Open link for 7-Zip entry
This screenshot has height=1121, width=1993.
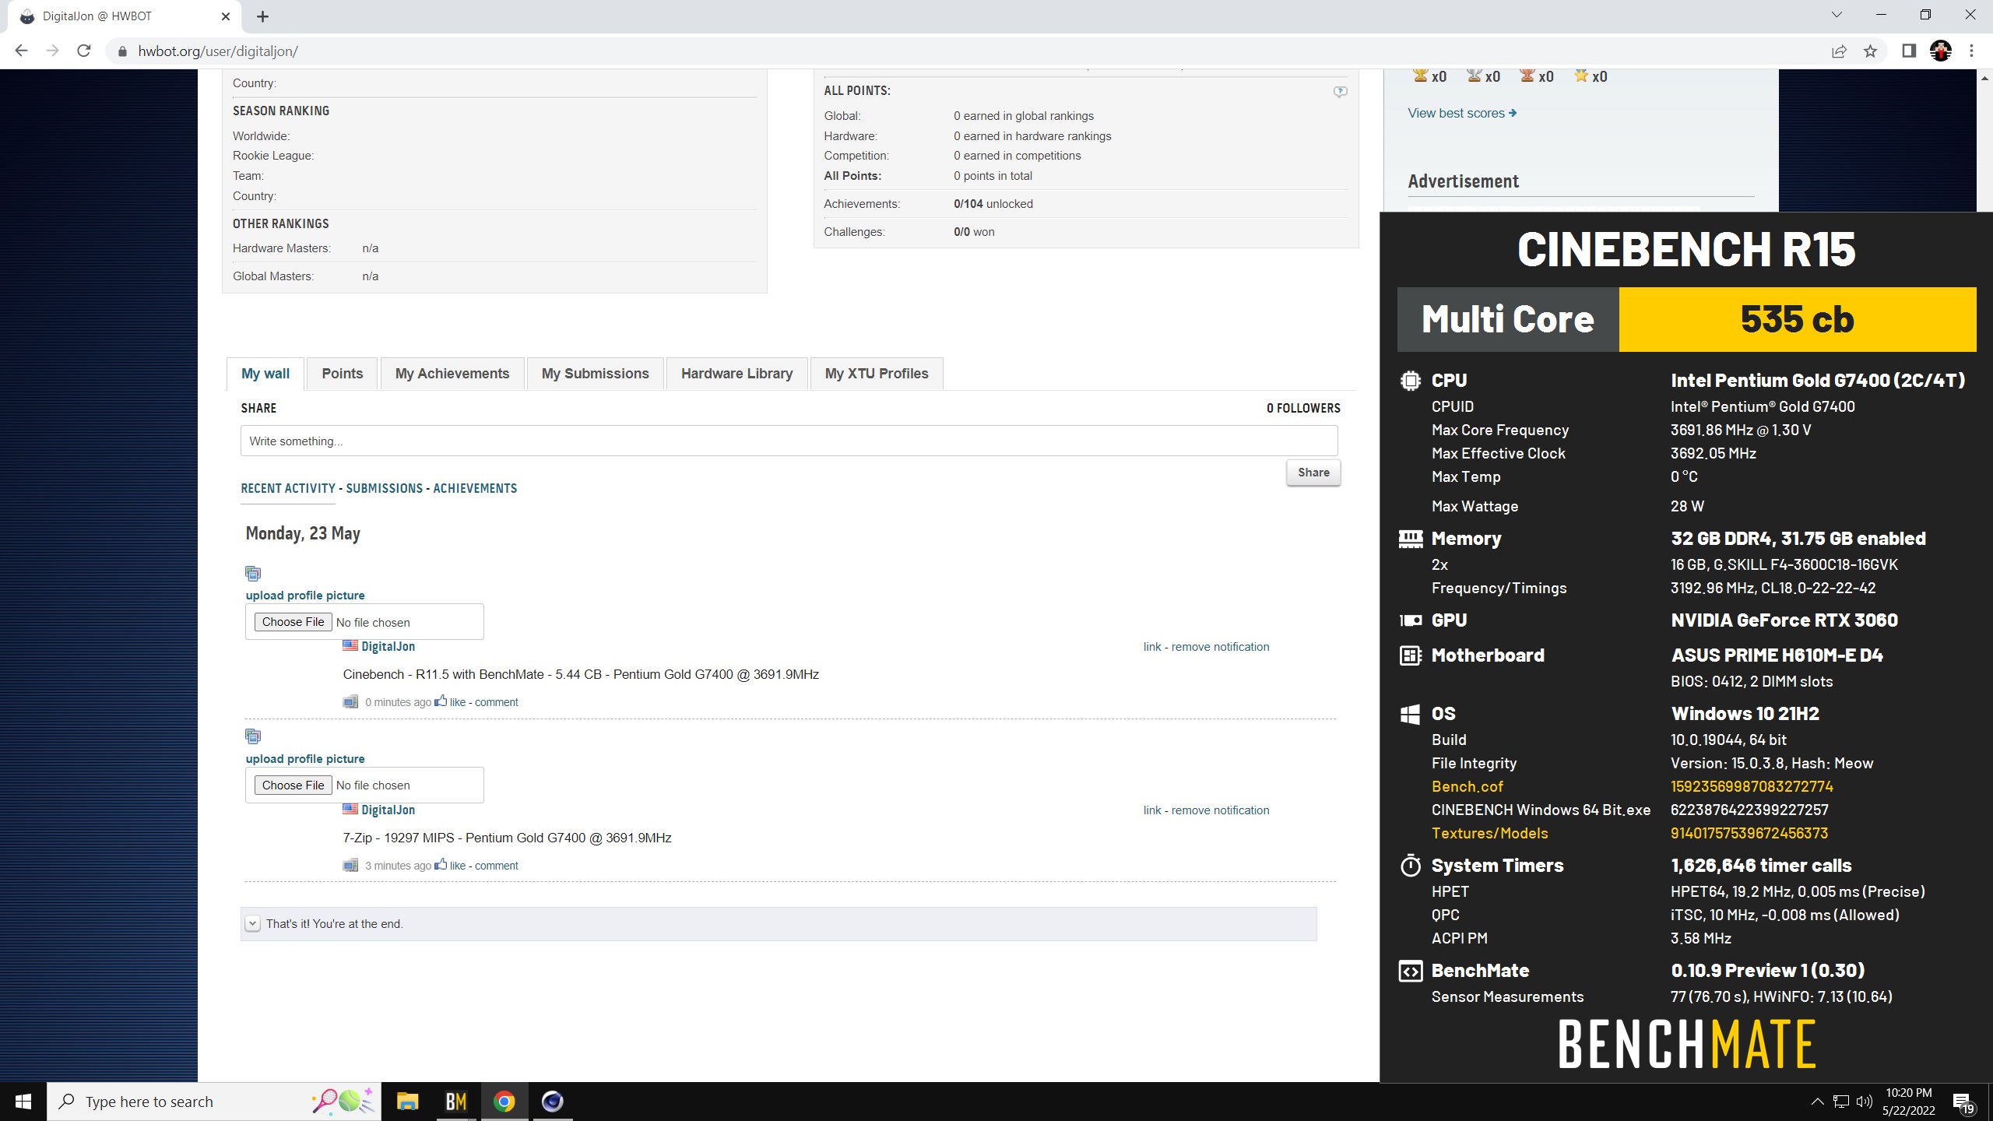[1152, 810]
